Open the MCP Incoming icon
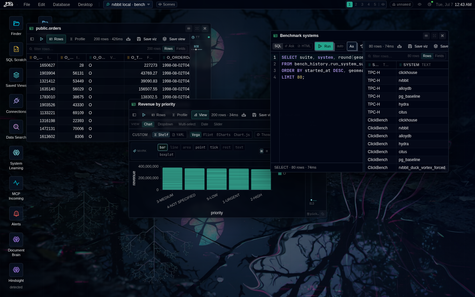 click(x=16, y=183)
